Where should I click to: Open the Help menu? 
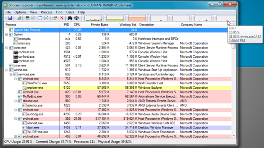click(x=82, y=12)
